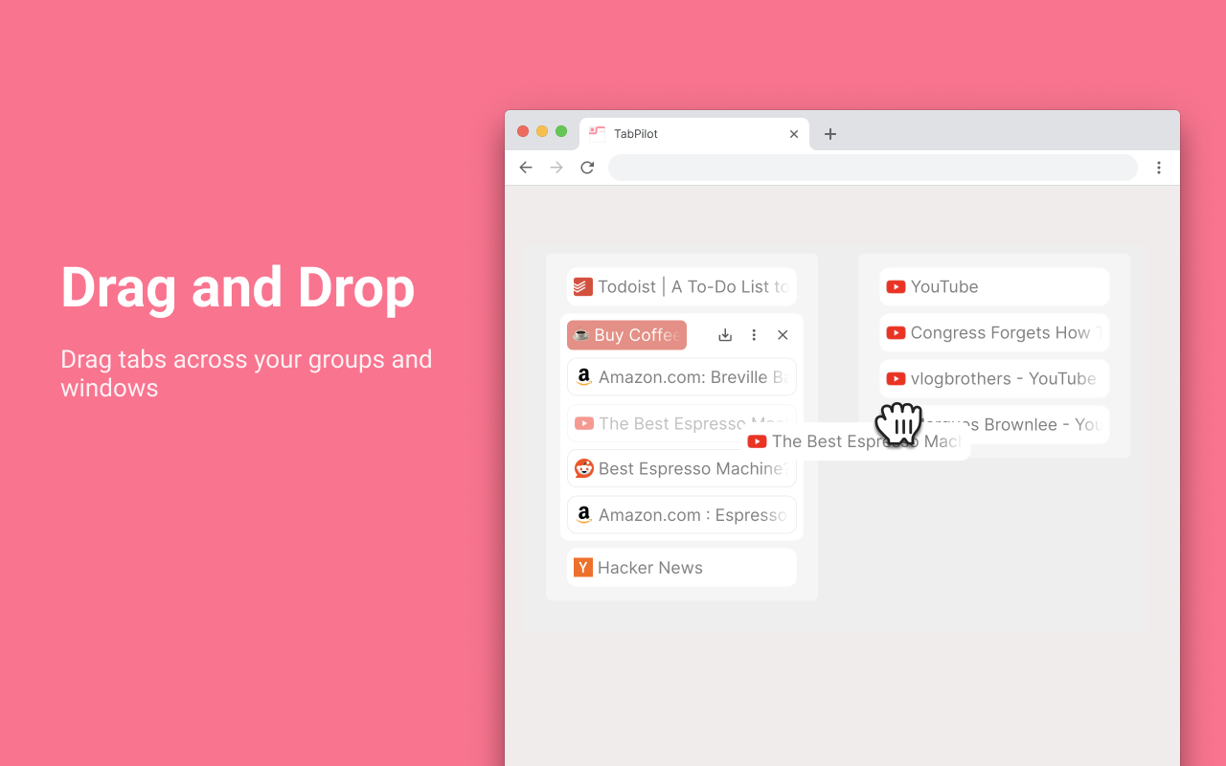The image size is (1226, 766).
Task: Click the coffee cup icon in the group header
Action: (x=582, y=334)
